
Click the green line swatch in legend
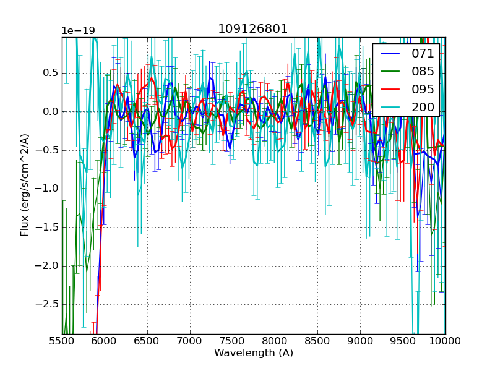[x=391, y=72]
